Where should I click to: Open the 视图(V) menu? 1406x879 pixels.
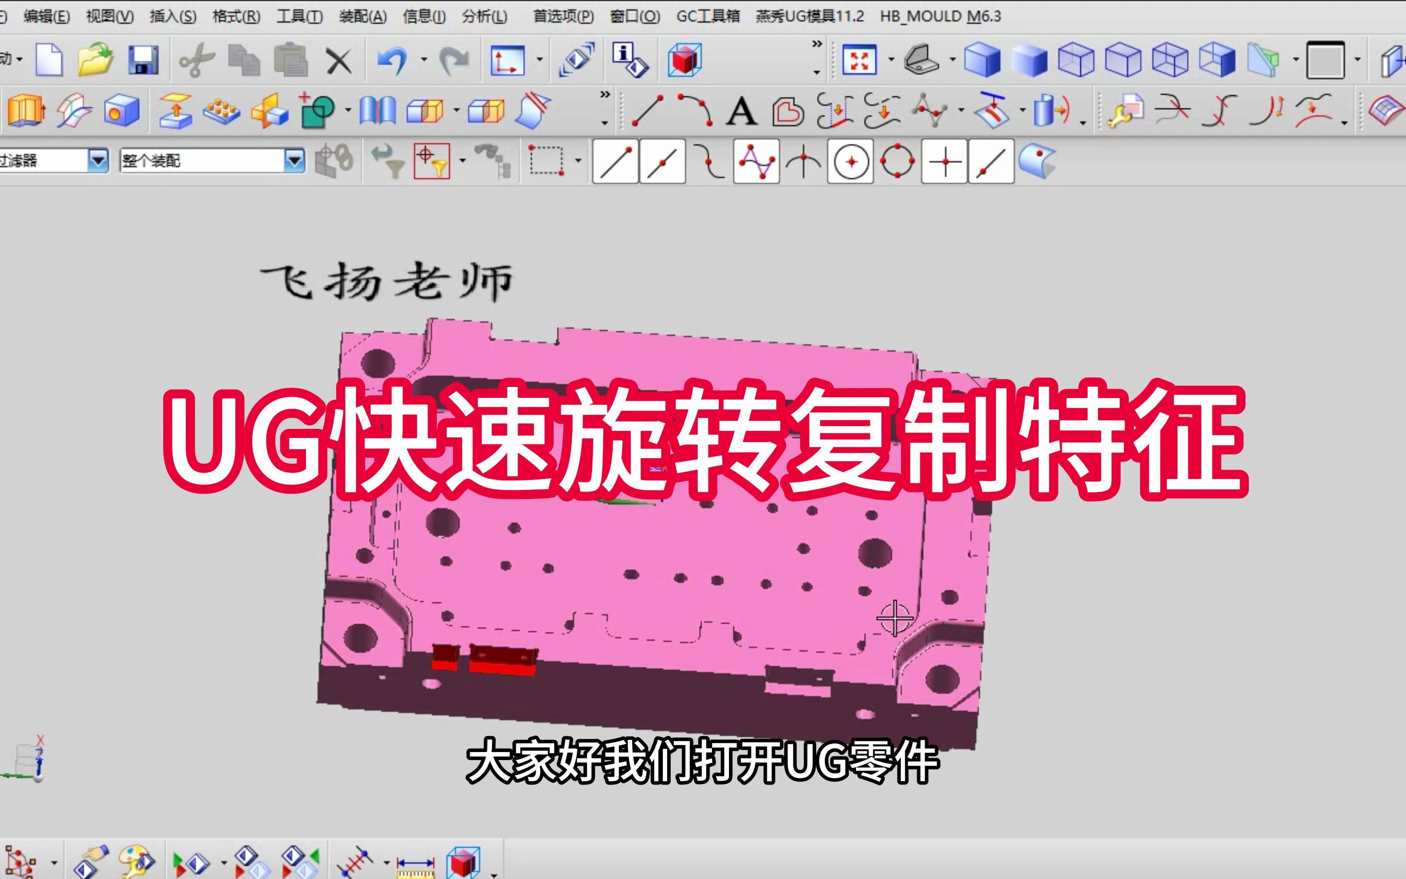[110, 16]
